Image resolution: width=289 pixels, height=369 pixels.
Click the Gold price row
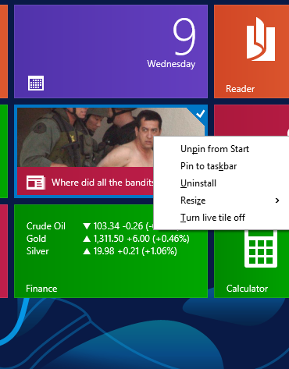coord(108,239)
